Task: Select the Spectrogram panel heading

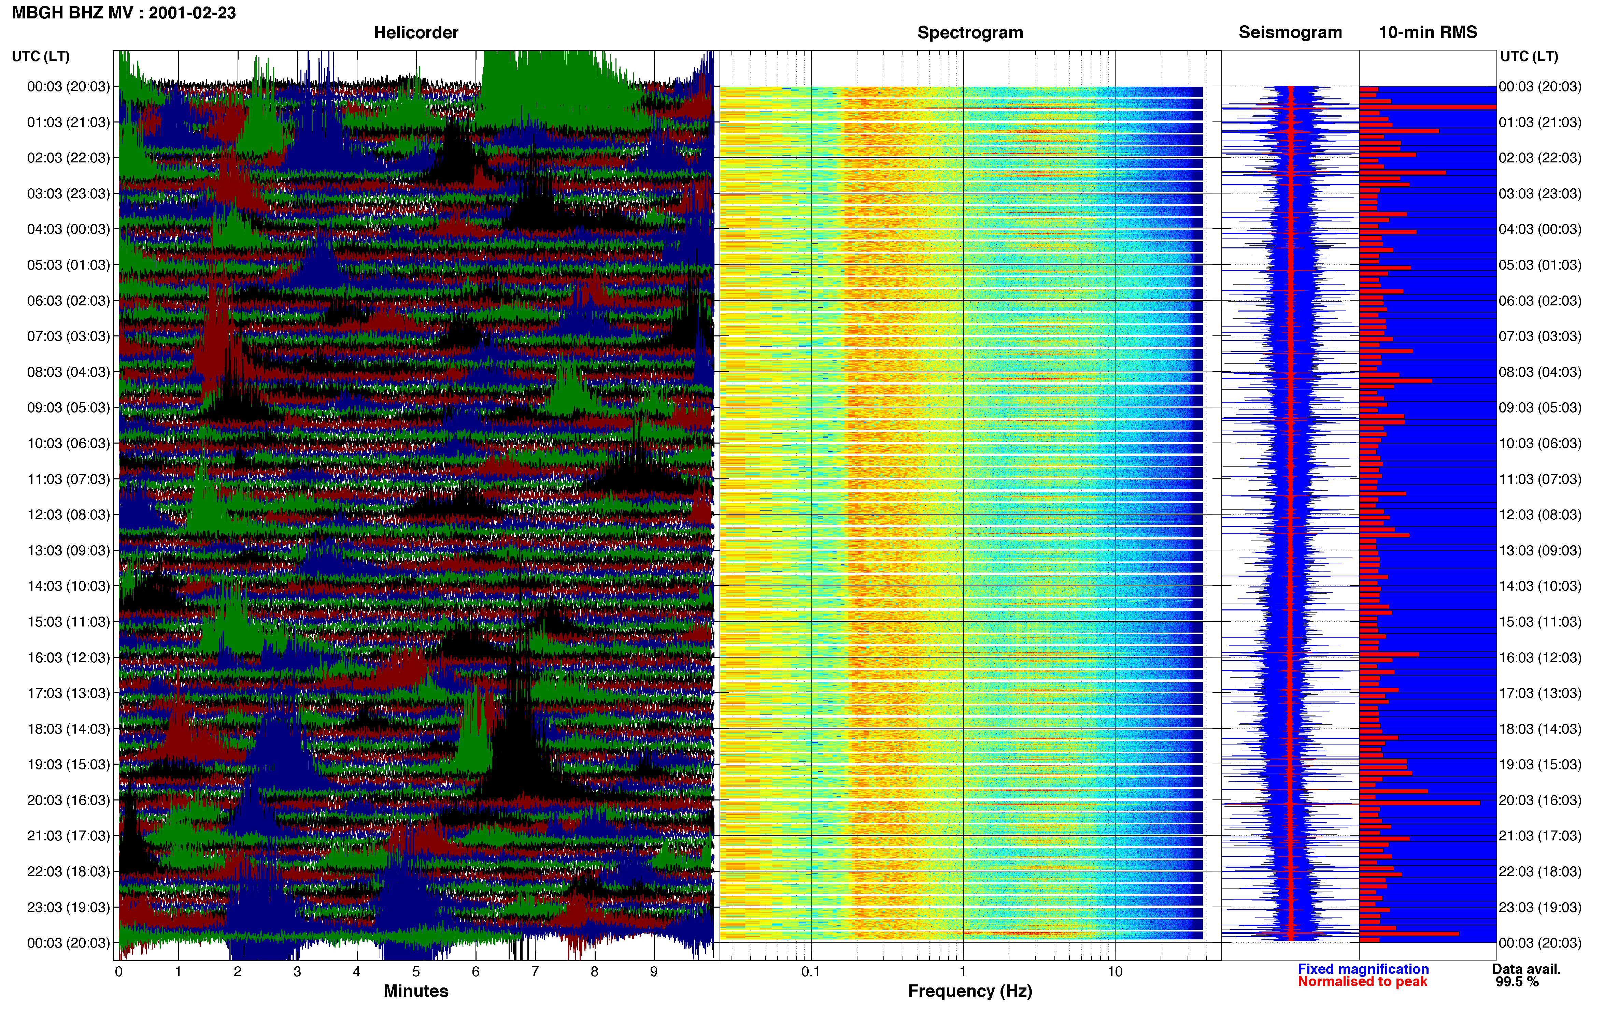Action: [970, 33]
